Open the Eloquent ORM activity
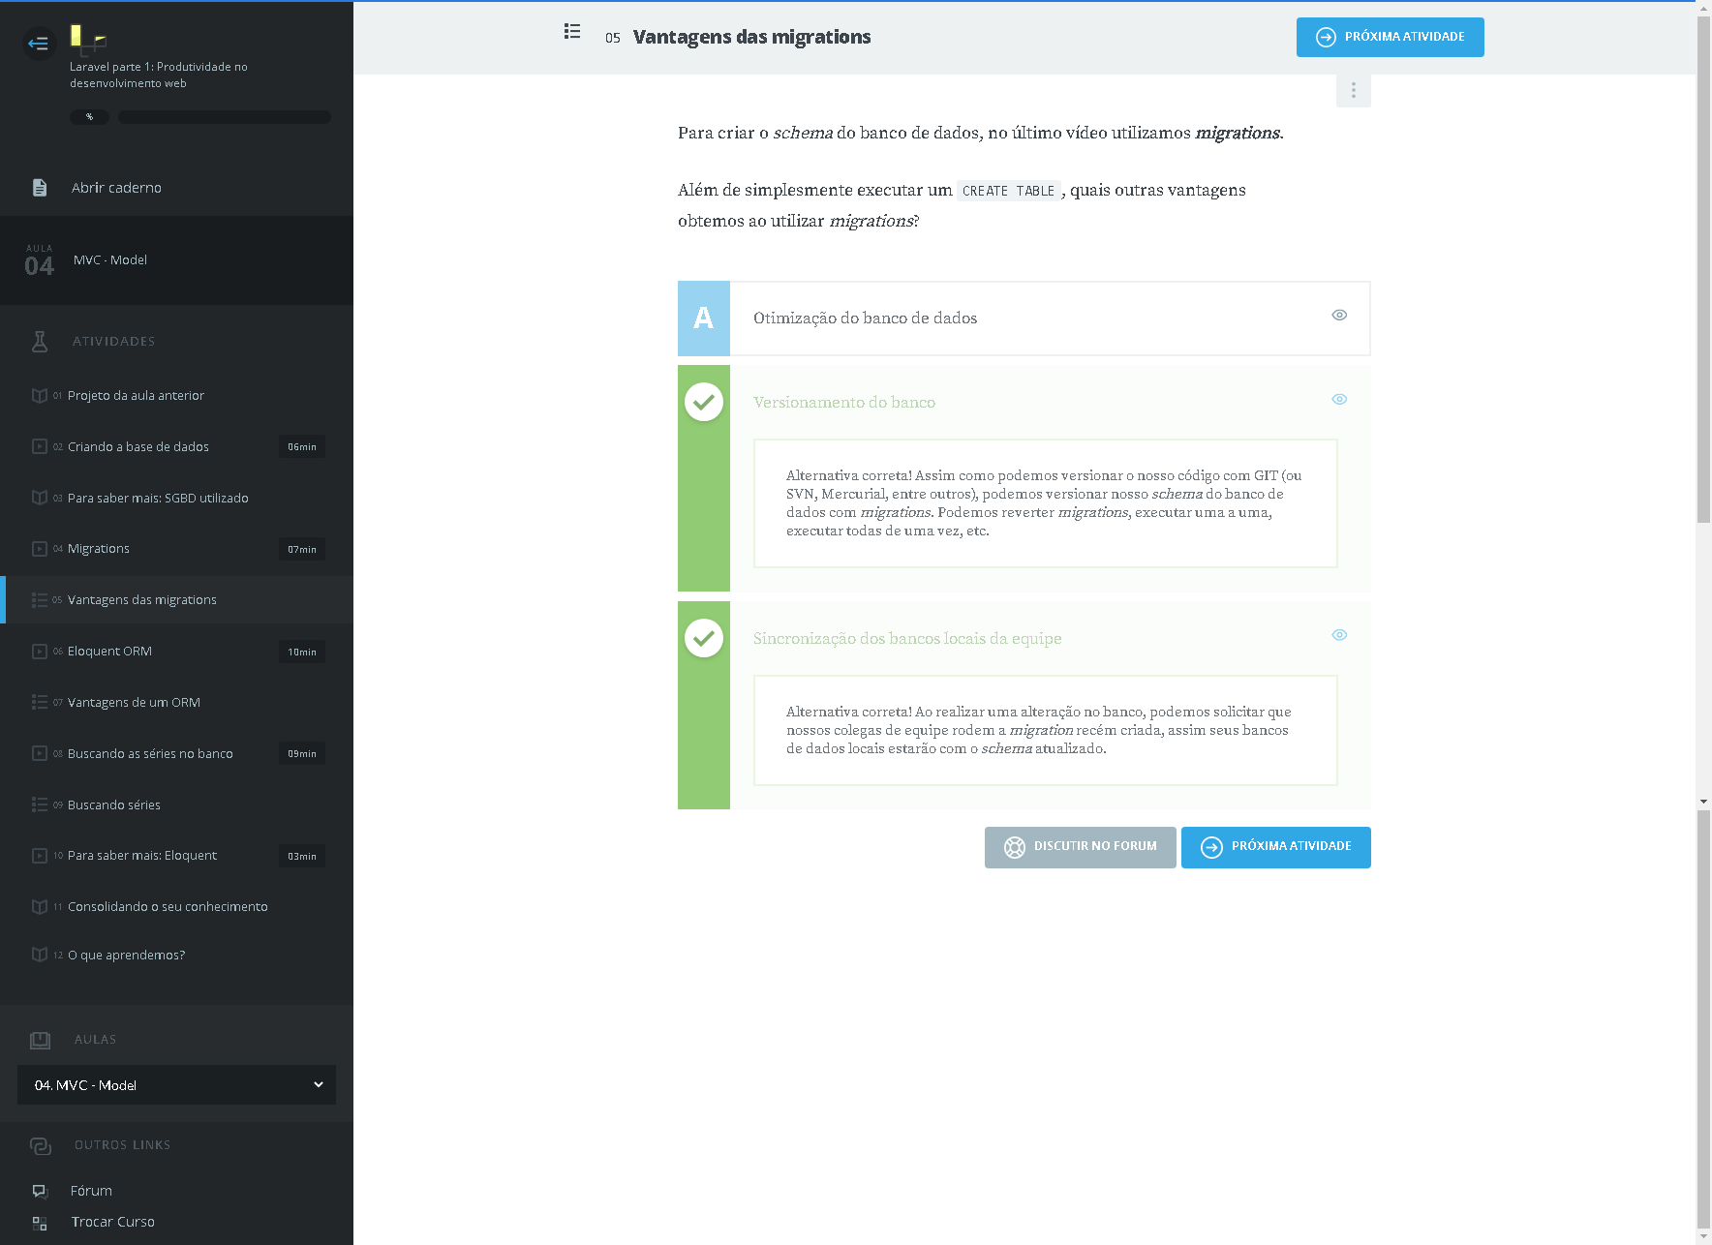Screen dimensions: 1712x1245 [109, 652]
